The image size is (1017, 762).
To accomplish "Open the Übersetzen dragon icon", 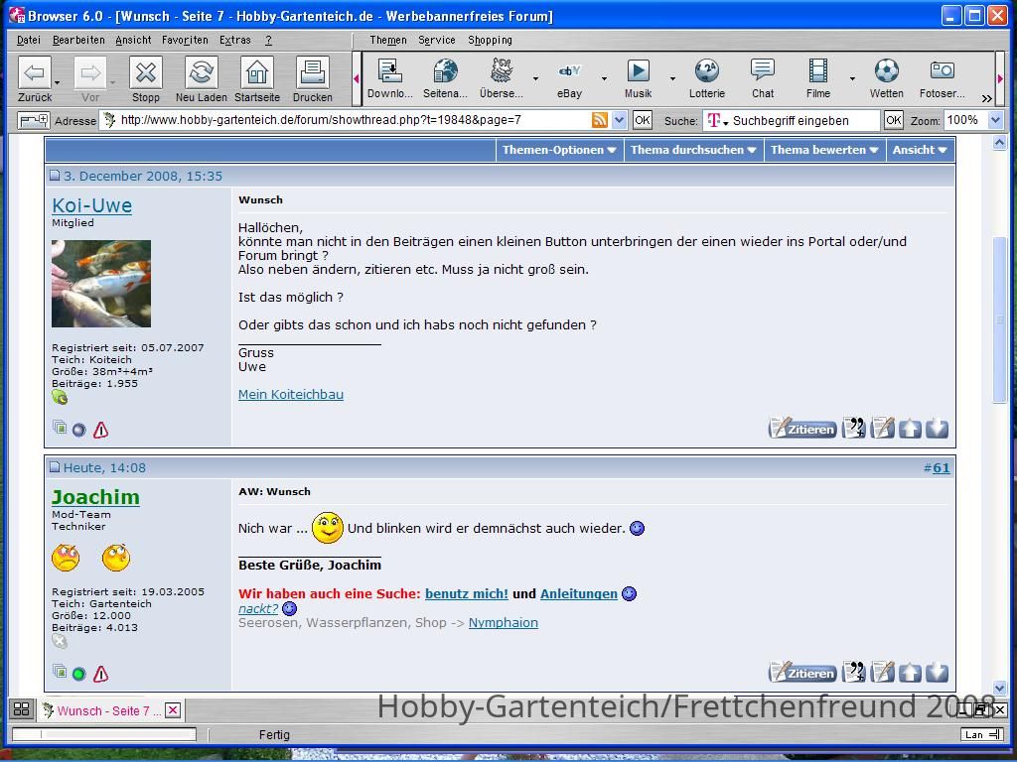I will tap(502, 70).
